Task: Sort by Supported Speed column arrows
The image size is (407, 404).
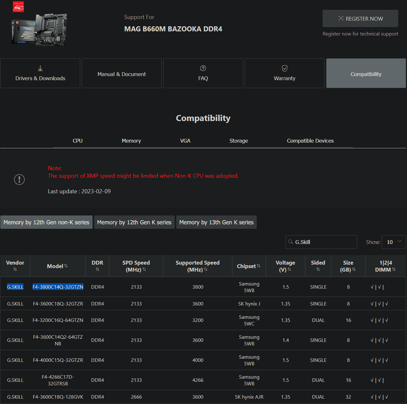Action: click(205, 269)
